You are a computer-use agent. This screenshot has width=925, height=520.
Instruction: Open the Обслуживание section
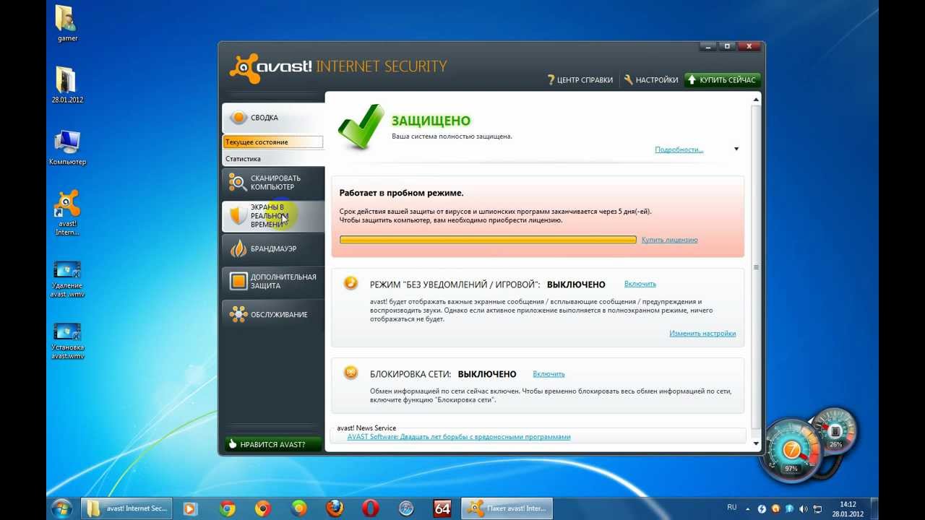273,314
